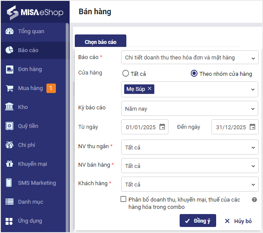Image resolution: width=263 pixels, height=233 pixels.
Task: Enable Phân bổ doanh thu combo checkbox
Action: pos(124,199)
